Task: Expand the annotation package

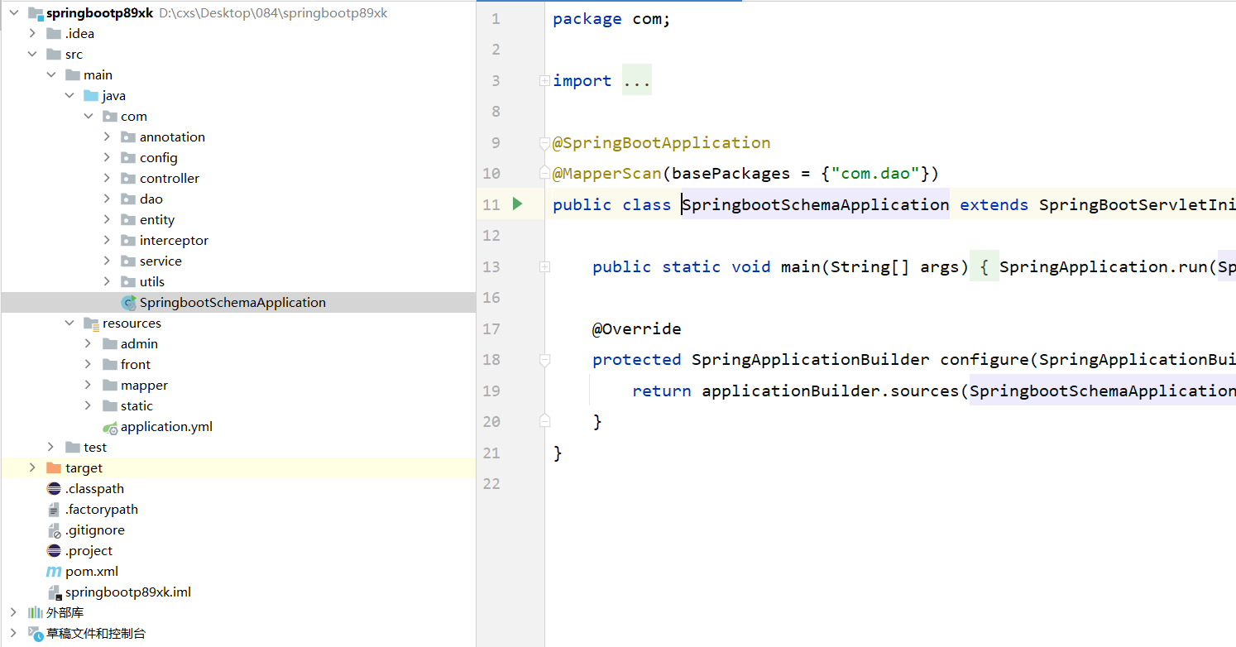Action: 107,137
